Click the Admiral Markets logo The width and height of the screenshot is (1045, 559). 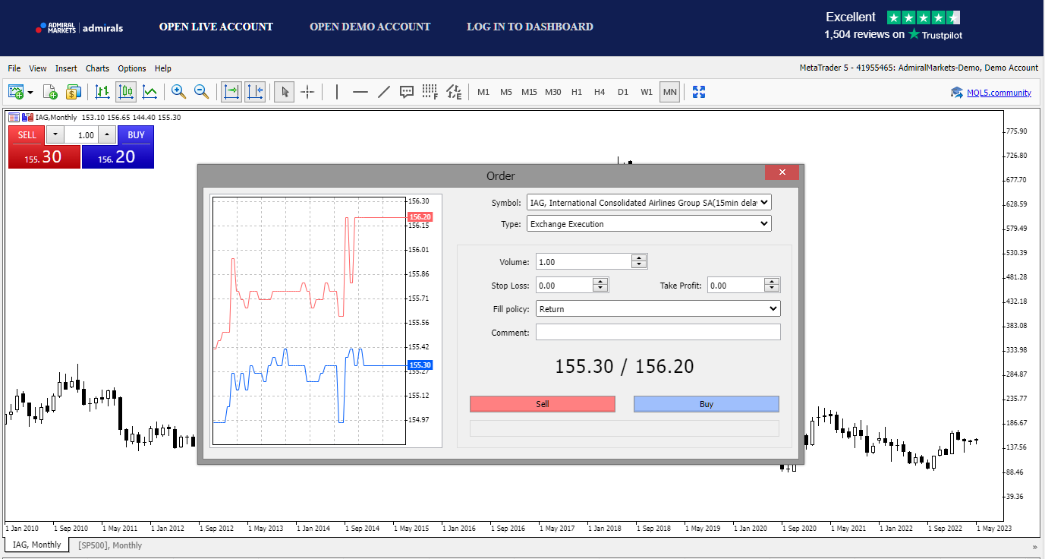pyautogui.click(x=79, y=27)
